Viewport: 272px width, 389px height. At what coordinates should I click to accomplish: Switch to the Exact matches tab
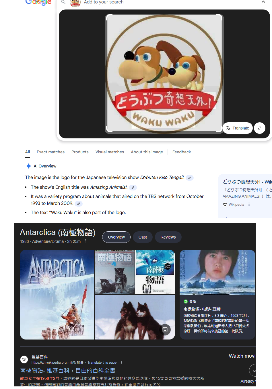50,152
